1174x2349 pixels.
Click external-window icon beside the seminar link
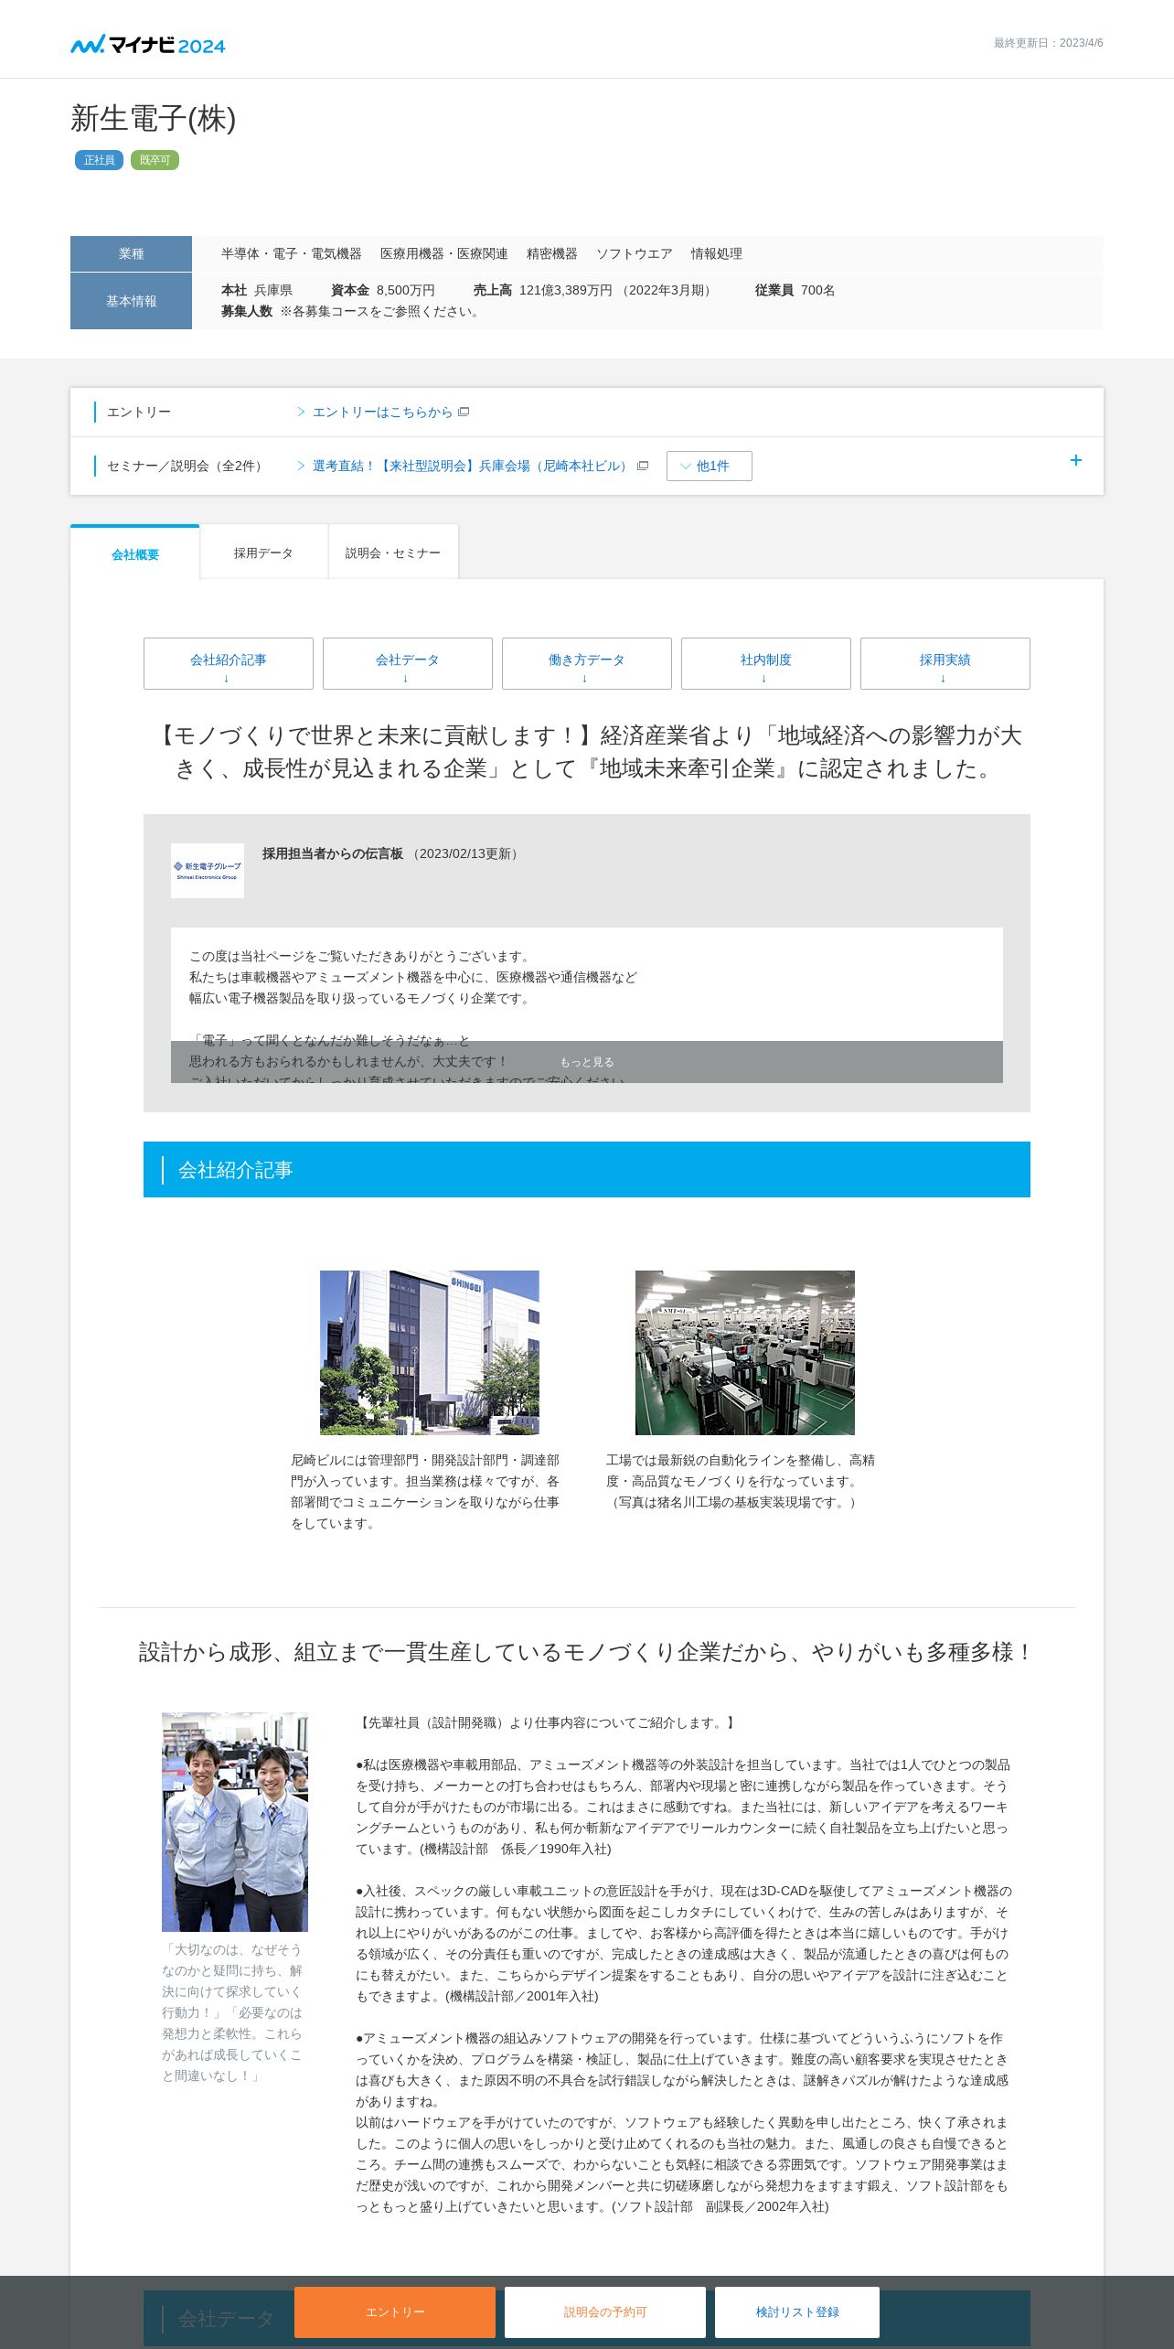pos(643,467)
